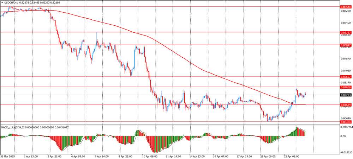Select the 0.84870 price axis value
This screenshot has width=353, height=159.
(x=346, y=59)
